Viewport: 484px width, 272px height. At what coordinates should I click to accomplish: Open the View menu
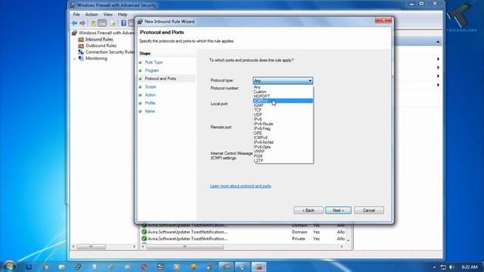[x=107, y=14]
